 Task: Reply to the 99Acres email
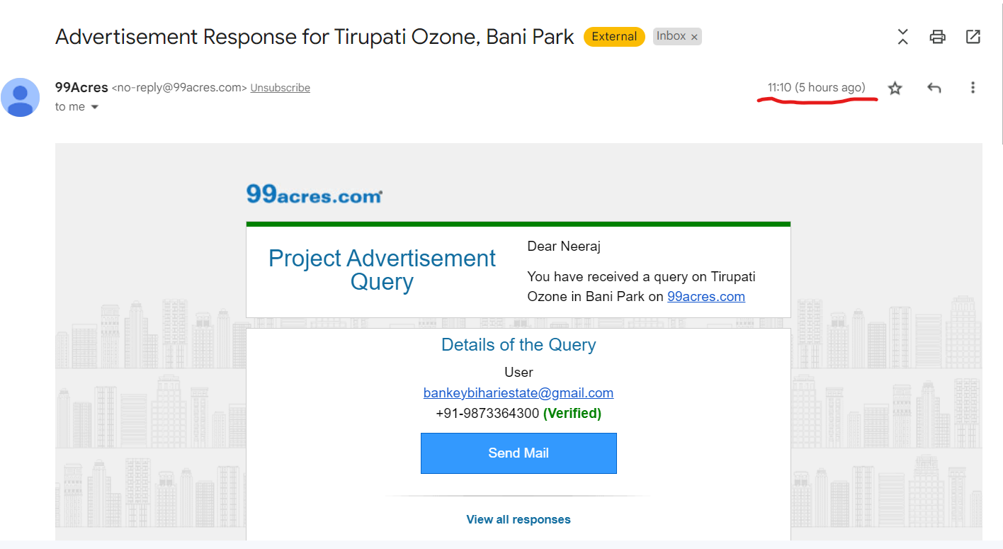(x=934, y=88)
